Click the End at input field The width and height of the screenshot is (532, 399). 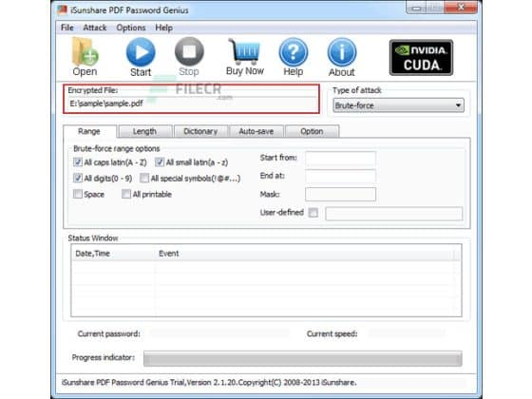tap(340, 176)
